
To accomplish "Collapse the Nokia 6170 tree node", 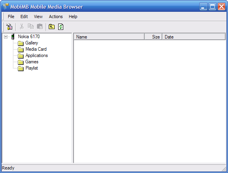I will click(6, 37).
